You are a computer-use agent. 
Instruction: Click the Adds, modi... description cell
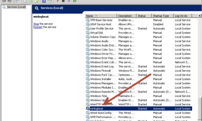(126, 79)
